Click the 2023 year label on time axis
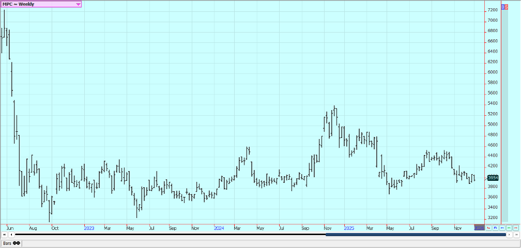Viewport: 521px width, 248px height. click(89, 227)
